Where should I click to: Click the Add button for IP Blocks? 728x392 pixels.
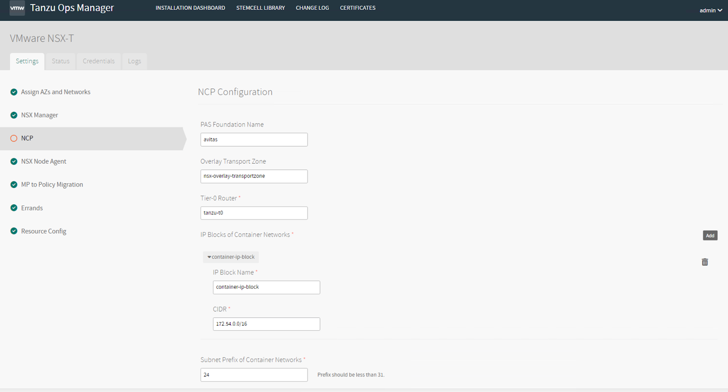710,236
